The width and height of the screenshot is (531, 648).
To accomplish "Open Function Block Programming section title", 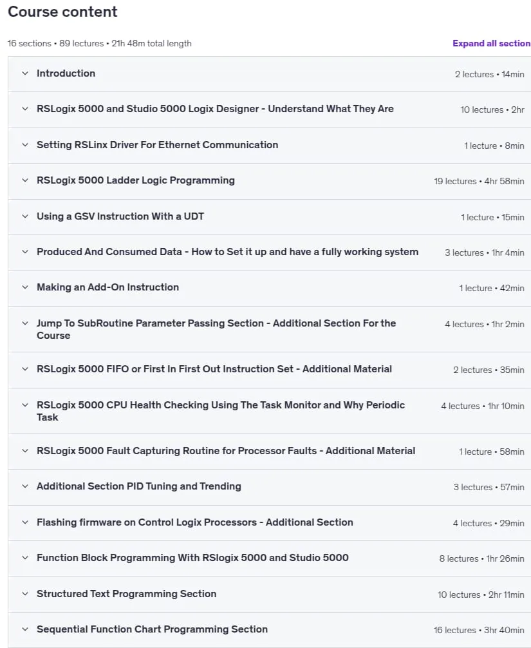I will (x=193, y=558).
